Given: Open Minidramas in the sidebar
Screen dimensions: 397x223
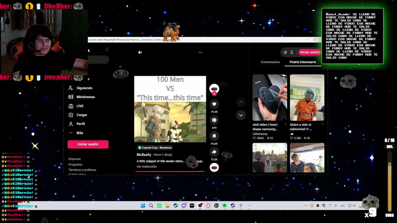Looking at the screenshot, I should (x=82, y=97).
